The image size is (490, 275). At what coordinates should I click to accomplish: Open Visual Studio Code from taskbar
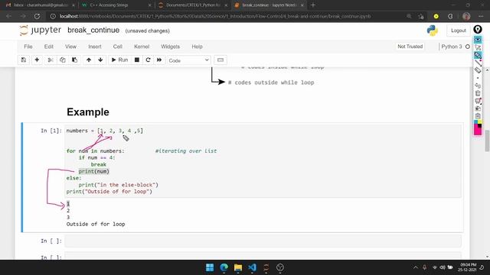(252, 267)
